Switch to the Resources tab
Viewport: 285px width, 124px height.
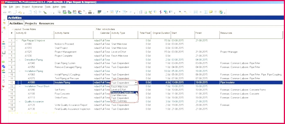[x=46, y=23]
